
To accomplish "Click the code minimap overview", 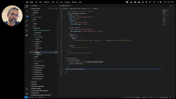I will point(167,17).
